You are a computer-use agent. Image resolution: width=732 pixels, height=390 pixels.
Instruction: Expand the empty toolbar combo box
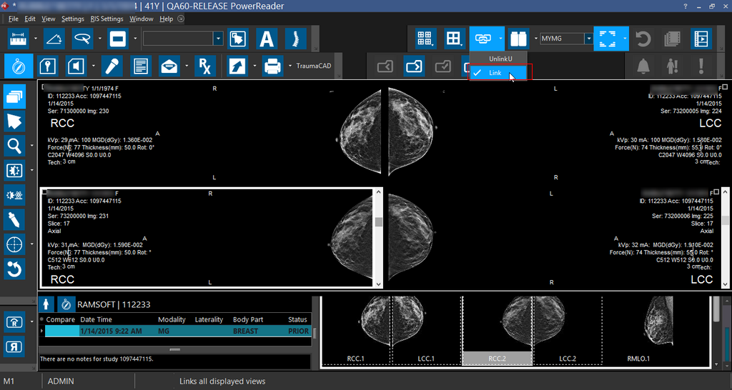[218, 39]
